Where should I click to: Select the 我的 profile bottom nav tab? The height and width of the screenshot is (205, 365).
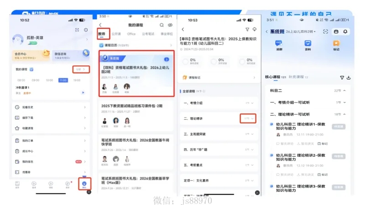[x=84, y=184]
